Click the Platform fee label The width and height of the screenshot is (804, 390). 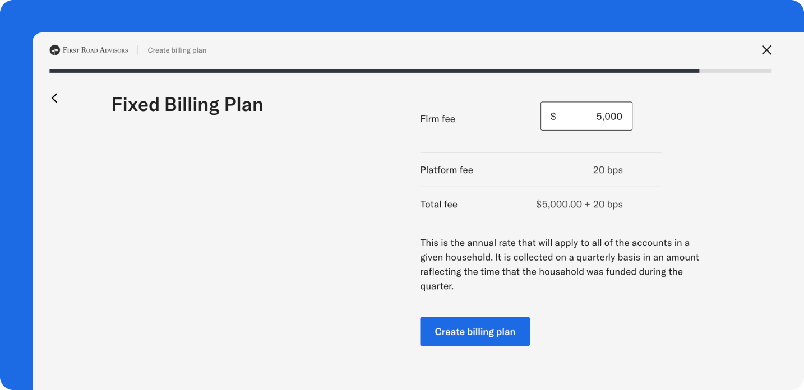click(446, 170)
